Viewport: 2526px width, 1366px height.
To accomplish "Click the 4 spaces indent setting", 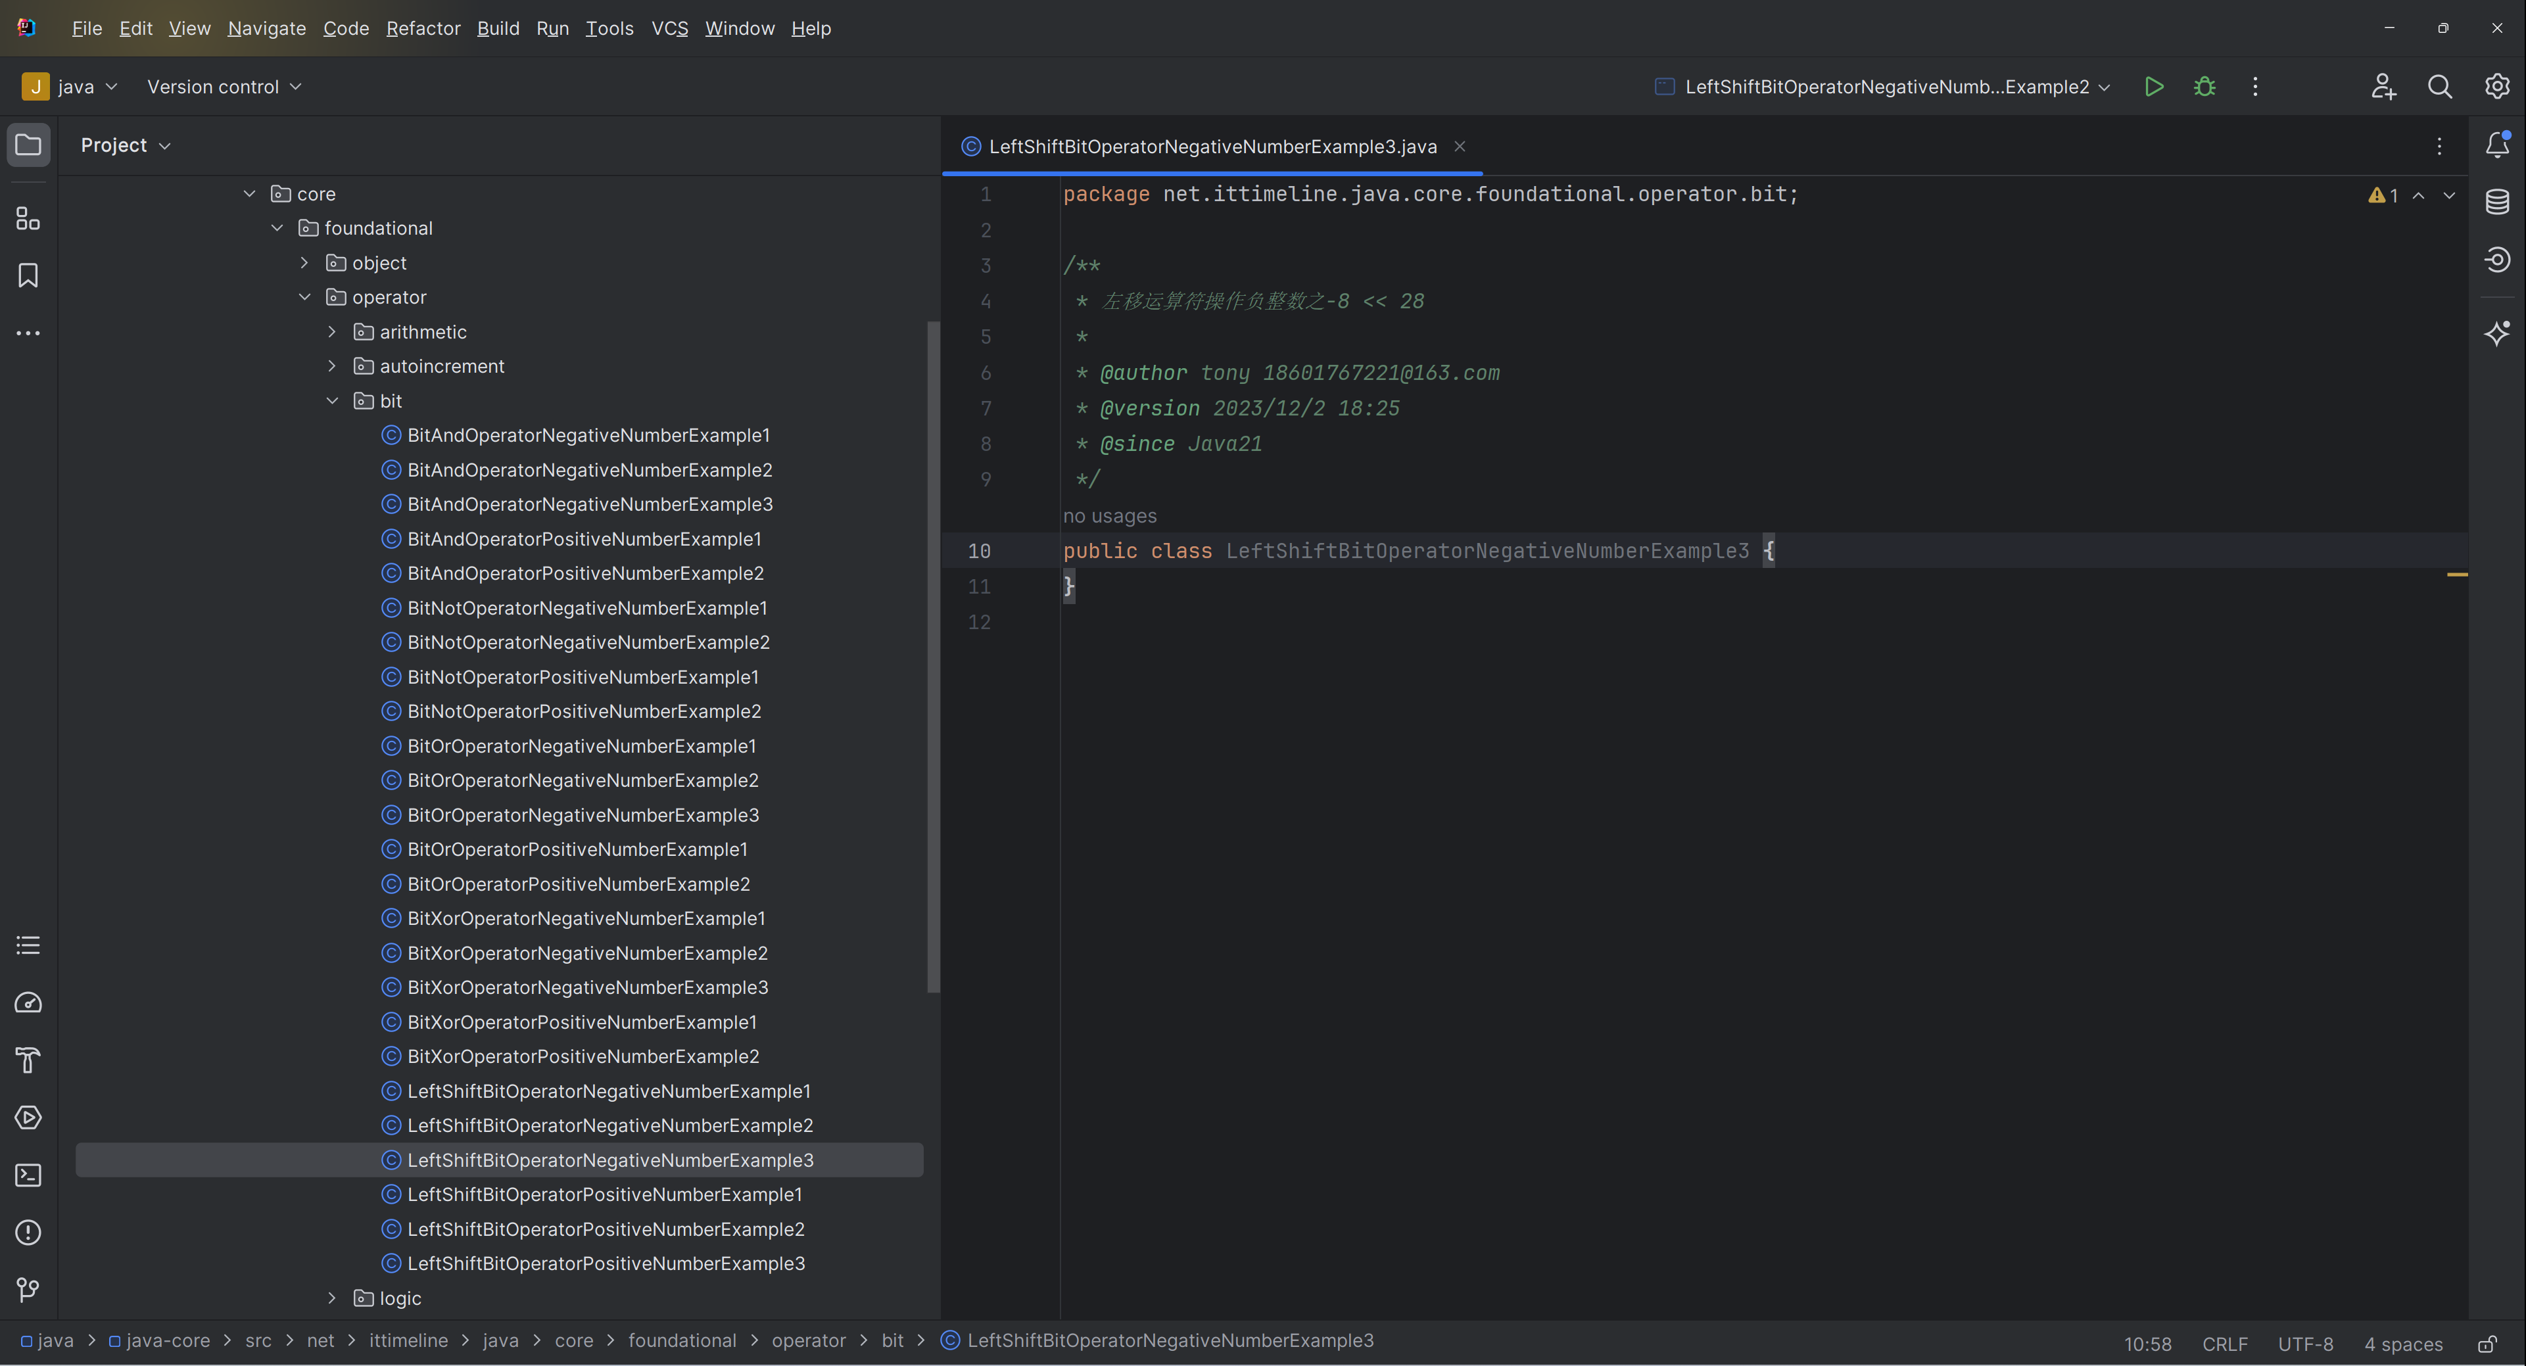I will coord(2404,1344).
